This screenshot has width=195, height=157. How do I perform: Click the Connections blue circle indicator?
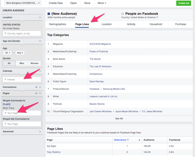36,87
